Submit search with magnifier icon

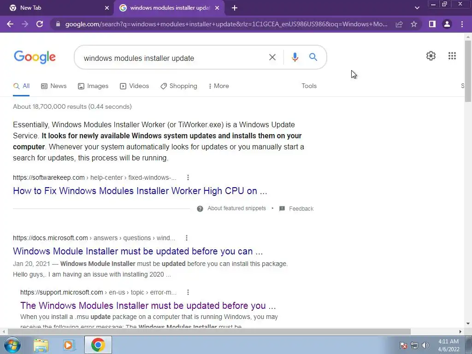313,57
